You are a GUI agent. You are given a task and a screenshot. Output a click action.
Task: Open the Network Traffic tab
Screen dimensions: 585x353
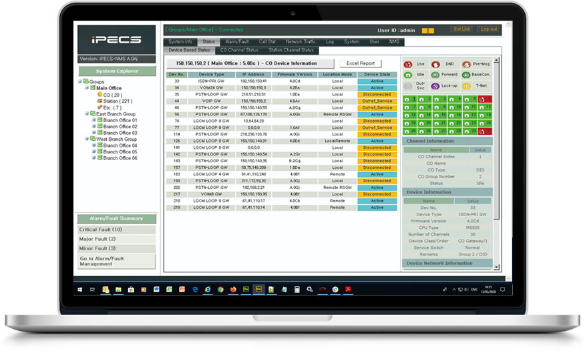pos(301,42)
